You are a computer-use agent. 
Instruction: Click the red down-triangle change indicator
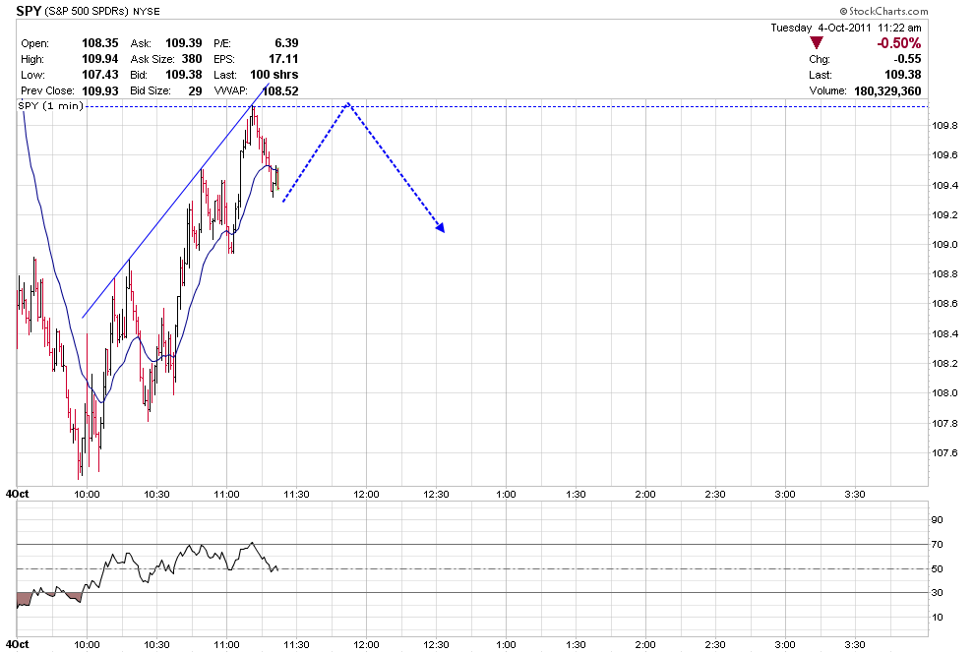[x=817, y=43]
